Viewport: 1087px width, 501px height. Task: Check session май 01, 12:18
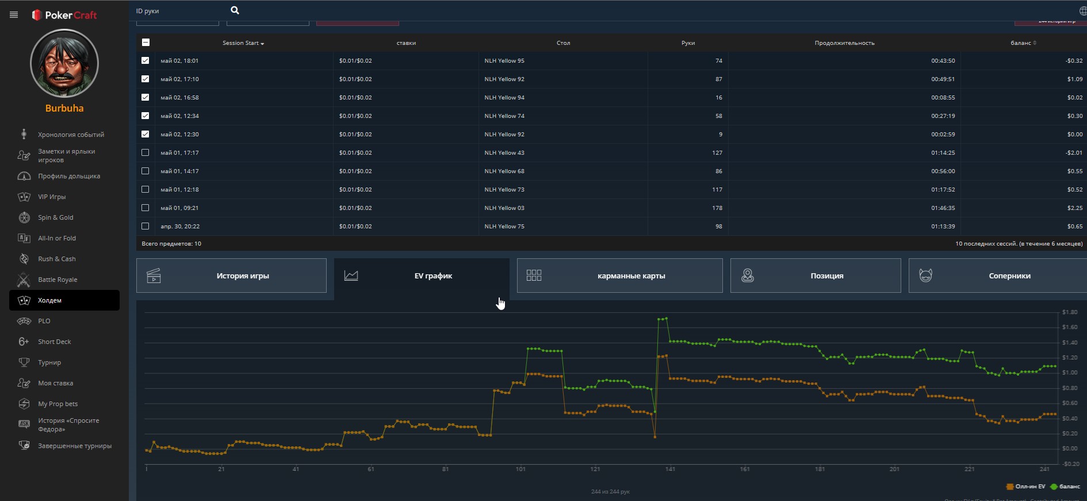(146, 189)
